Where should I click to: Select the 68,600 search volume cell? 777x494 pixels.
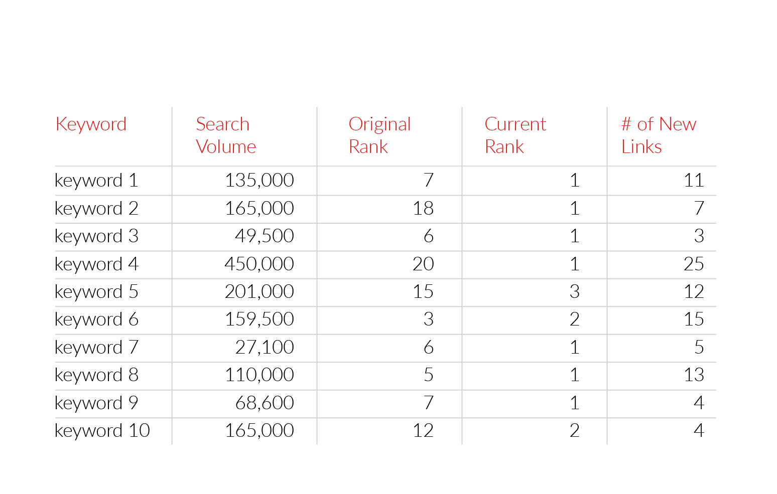[265, 403]
